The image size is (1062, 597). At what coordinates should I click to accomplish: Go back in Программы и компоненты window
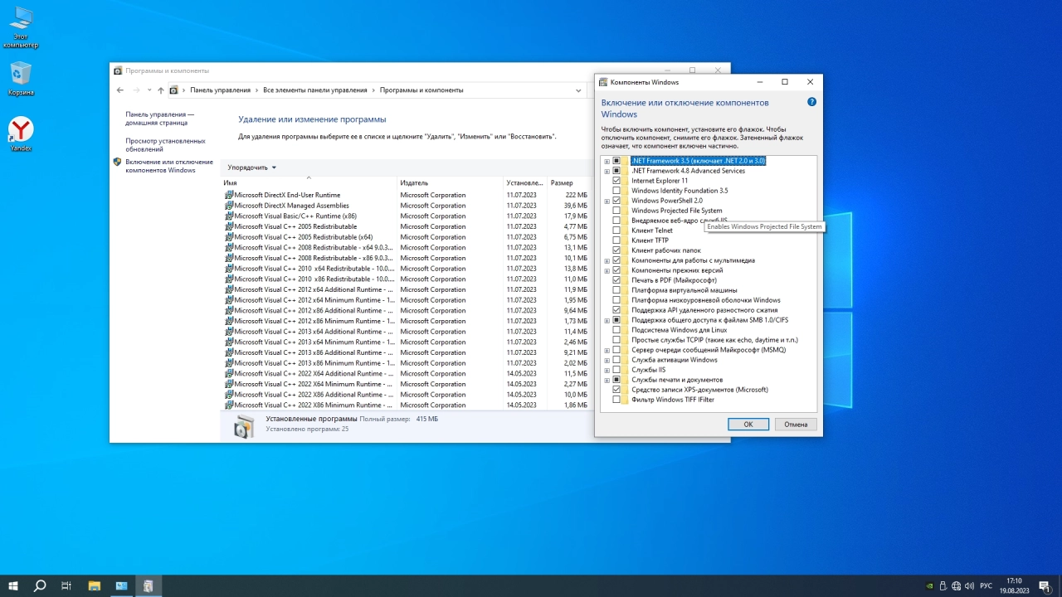[120, 90]
